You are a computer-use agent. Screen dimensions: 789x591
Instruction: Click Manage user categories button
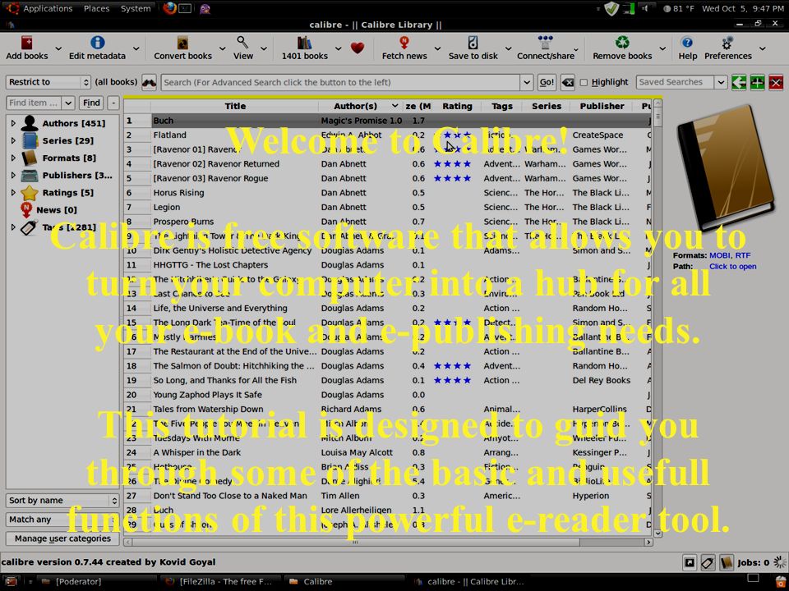pyautogui.click(x=62, y=538)
